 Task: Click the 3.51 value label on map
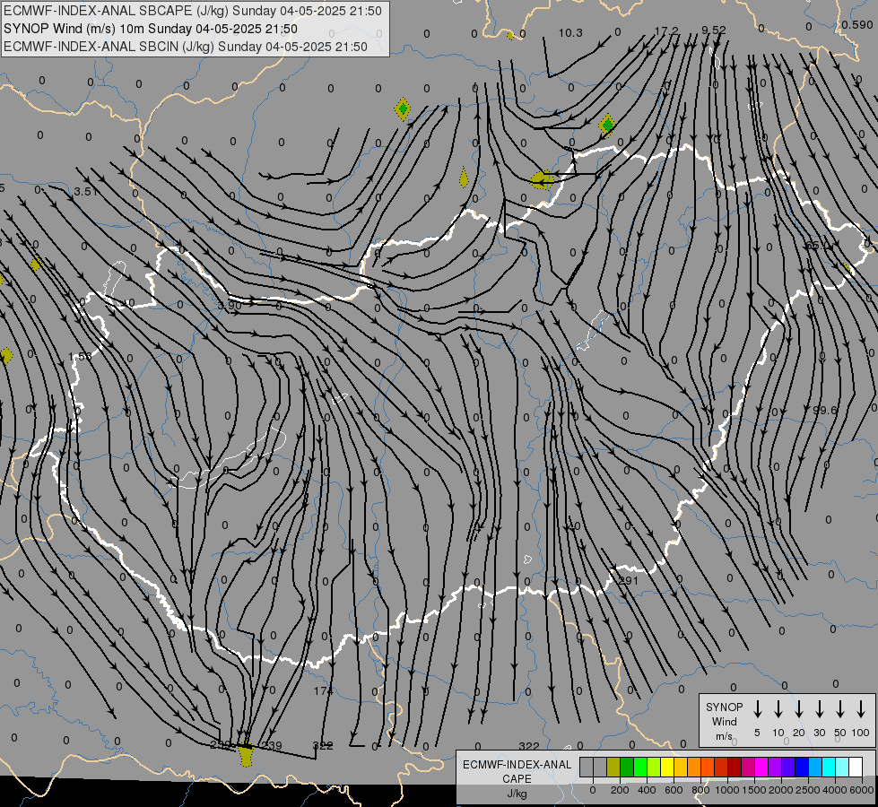click(86, 192)
